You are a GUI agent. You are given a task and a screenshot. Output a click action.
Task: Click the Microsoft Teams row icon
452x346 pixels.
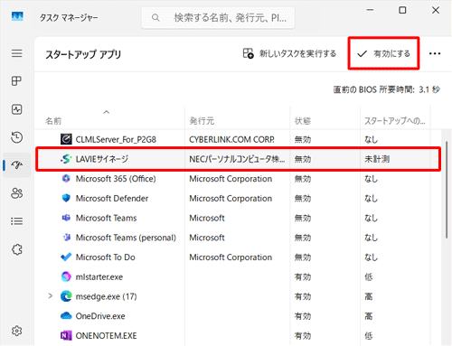pyautogui.click(x=66, y=218)
